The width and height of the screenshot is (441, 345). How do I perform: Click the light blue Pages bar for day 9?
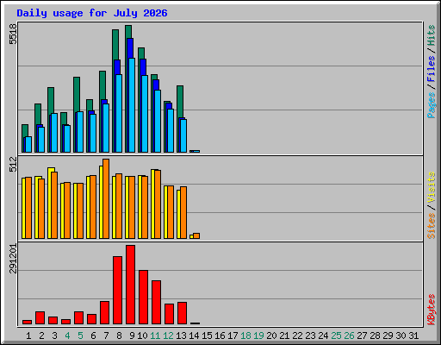coord(132,105)
